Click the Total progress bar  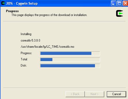click(70, 60)
